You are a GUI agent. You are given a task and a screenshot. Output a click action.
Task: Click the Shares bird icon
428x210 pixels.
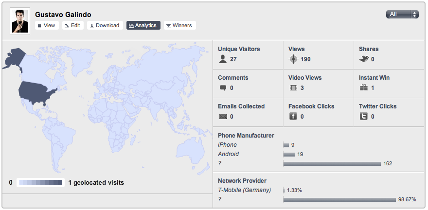pos(364,59)
